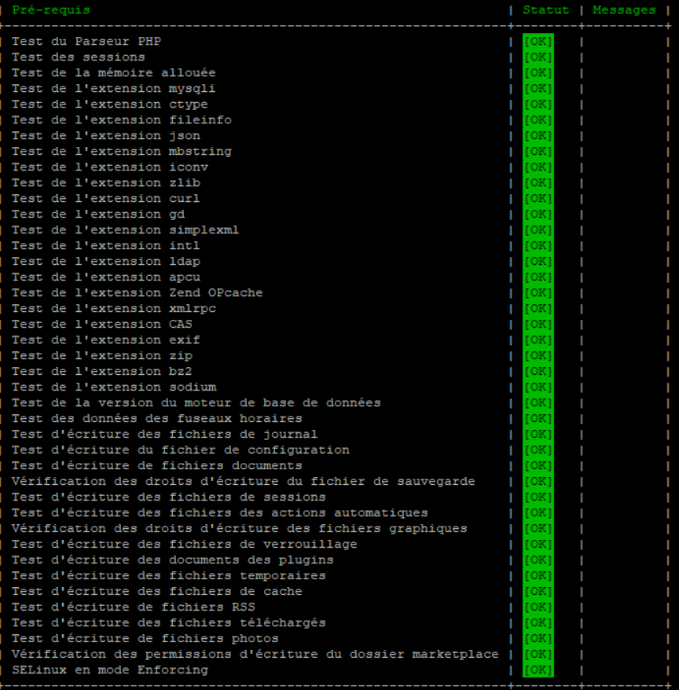679x690 pixels.
Task: Click the text 'Test de l'extension apcu'
Action: click(105, 277)
